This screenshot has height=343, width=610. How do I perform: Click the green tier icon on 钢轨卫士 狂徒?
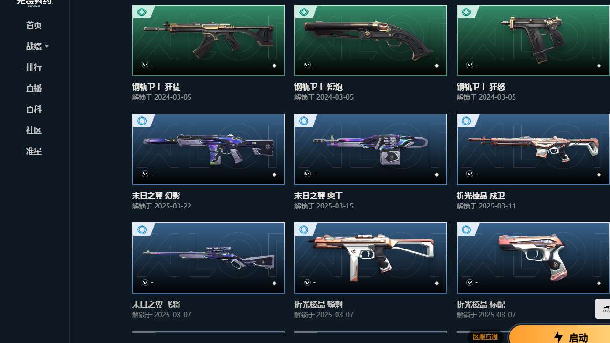141,12
